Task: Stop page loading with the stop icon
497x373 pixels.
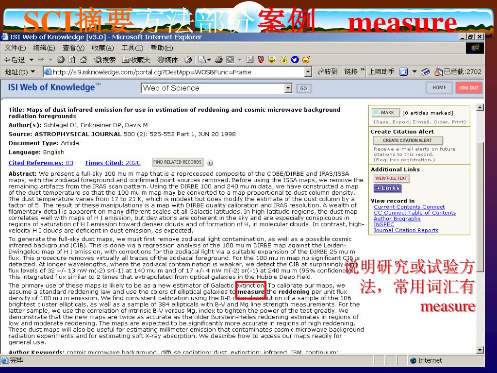Action: pyautogui.click(x=61, y=60)
